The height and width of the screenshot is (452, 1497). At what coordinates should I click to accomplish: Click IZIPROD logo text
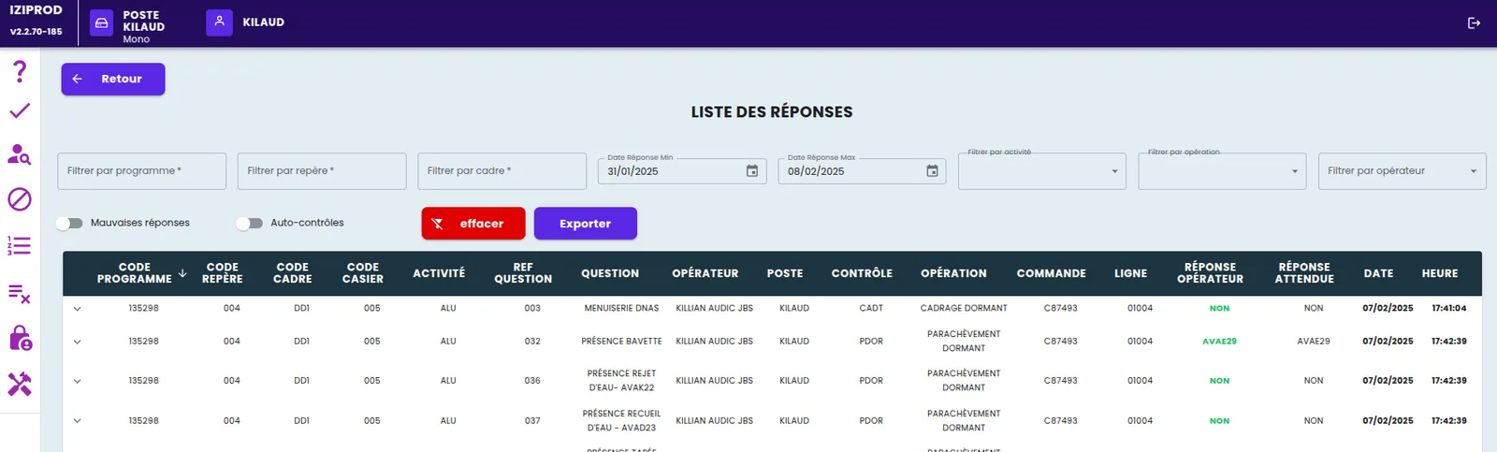coord(36,10)
